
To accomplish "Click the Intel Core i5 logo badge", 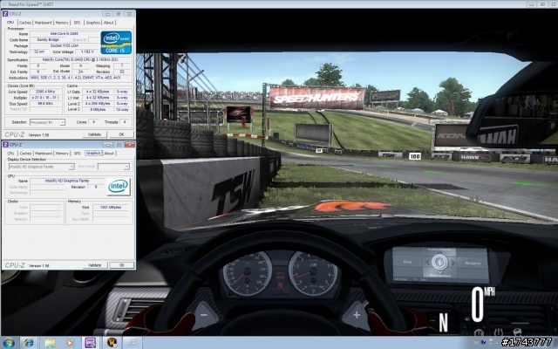I will (116, 43).
